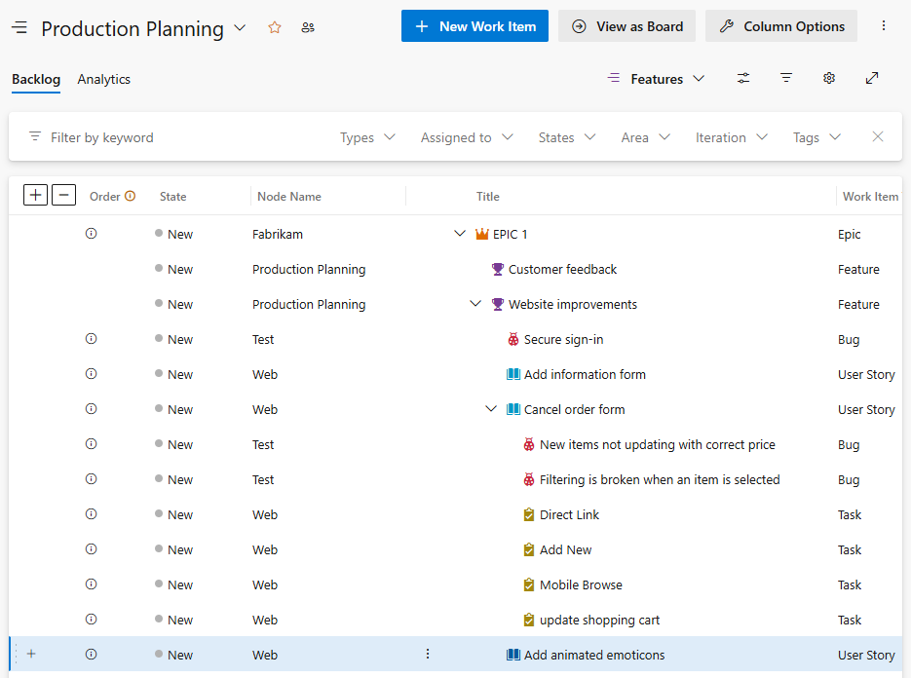Viewport: 911px width, 678px height.
Task: Toggle the favorite star for Production Planning
Action: (275, 28)
